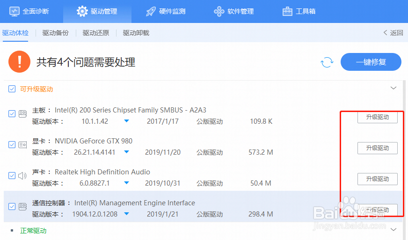Uncheck the 主板 Intel SMBUS driver checkbox
408x240 pixels.
(12, 114)
